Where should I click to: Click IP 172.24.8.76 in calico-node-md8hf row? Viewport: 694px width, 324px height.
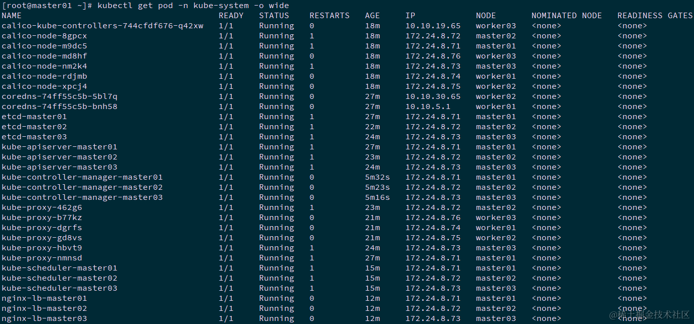433,56
